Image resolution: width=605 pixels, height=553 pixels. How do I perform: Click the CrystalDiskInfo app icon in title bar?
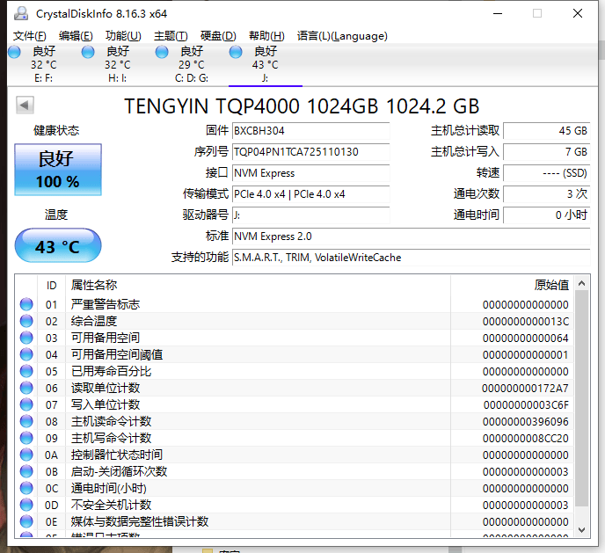coord(21,13)
